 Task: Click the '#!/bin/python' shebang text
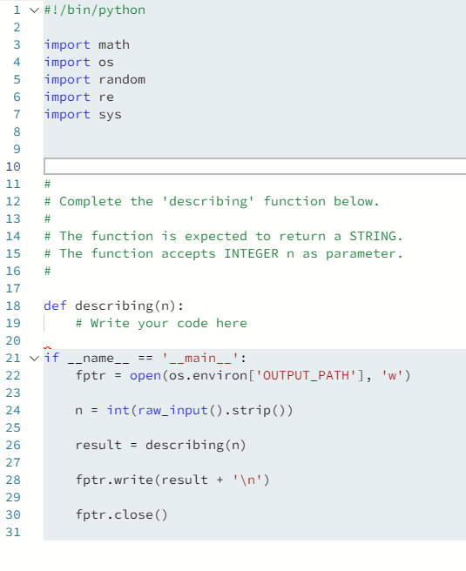click(x=95, y=10)
